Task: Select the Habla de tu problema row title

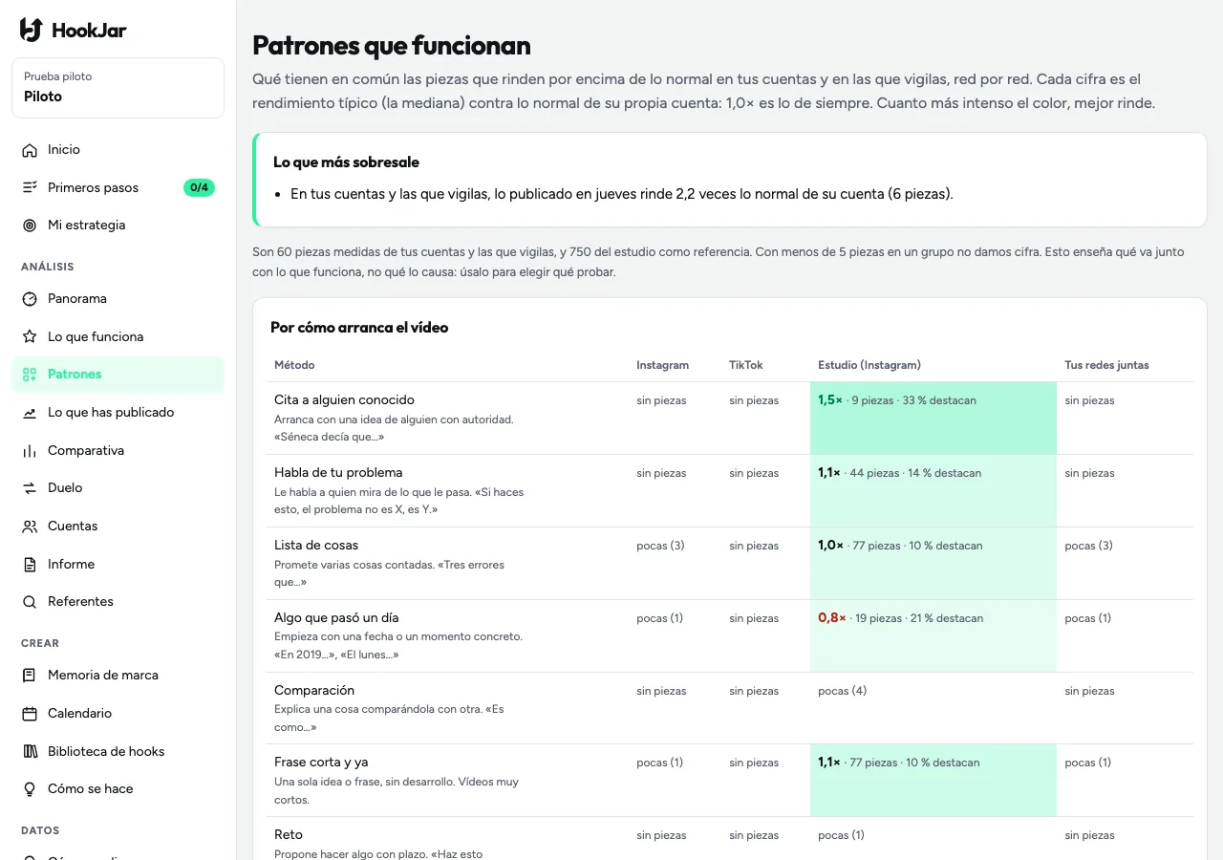Action: point(338,473)
